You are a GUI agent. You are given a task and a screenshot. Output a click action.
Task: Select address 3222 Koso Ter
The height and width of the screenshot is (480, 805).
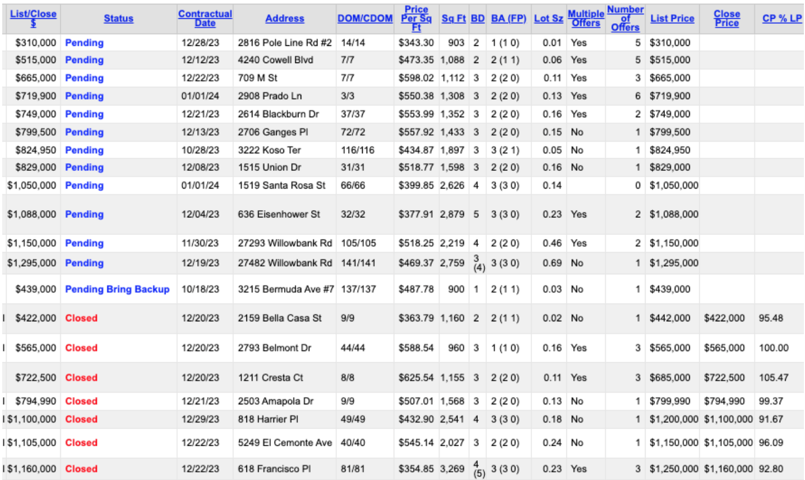click(269, 150)
